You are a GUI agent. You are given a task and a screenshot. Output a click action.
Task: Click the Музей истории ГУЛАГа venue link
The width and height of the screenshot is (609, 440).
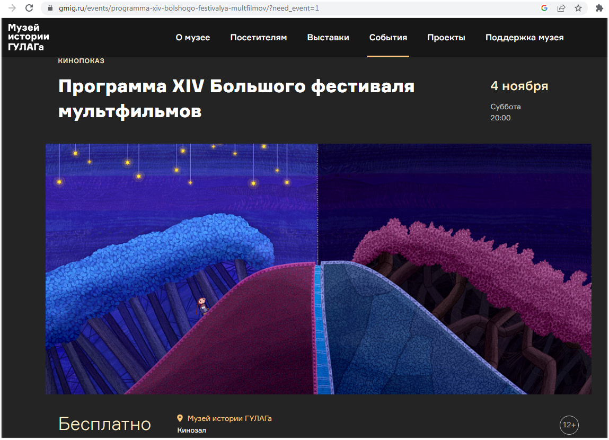tap(230, 418)
